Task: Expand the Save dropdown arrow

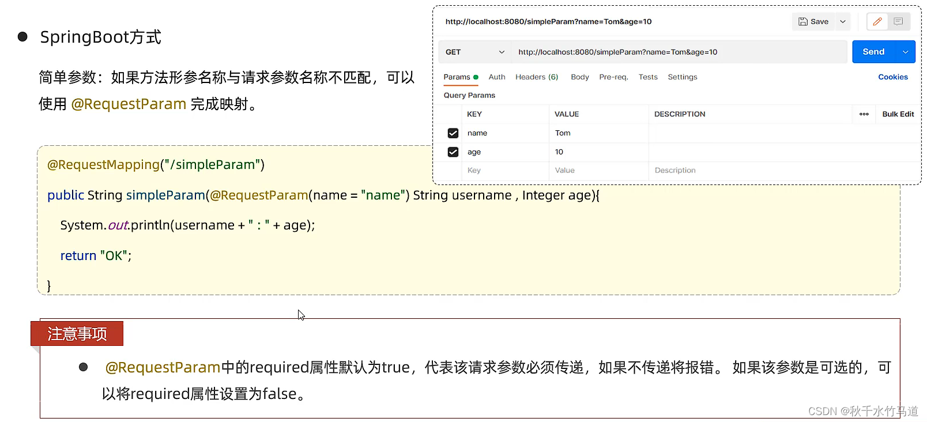Action: [843, 21]
